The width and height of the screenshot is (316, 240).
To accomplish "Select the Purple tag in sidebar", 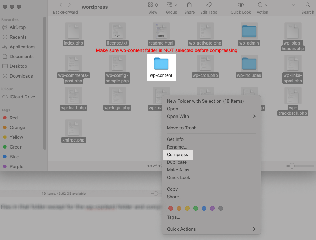I will click(16, 166).
